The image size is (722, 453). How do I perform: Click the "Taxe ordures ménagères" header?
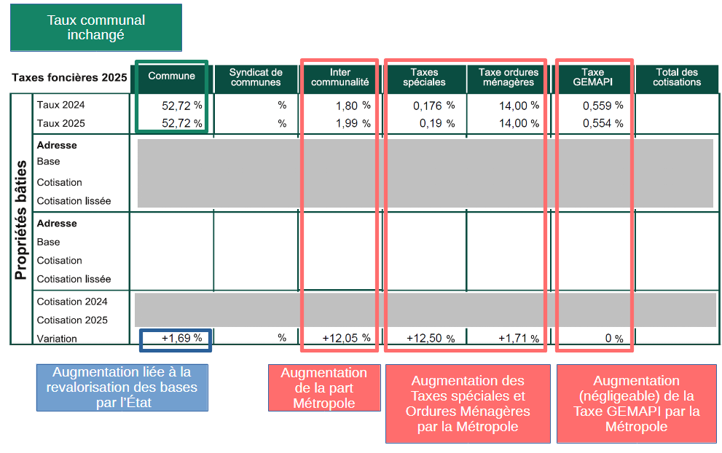508,77
